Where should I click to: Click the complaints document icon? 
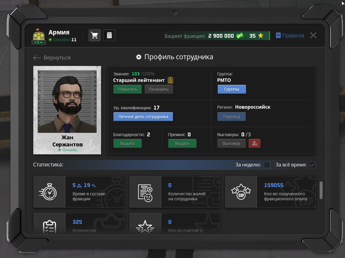coord(145,193)
